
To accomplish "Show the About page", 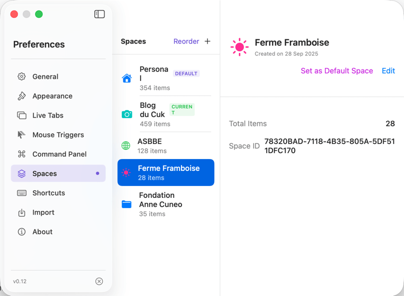I will pos(42,232).
